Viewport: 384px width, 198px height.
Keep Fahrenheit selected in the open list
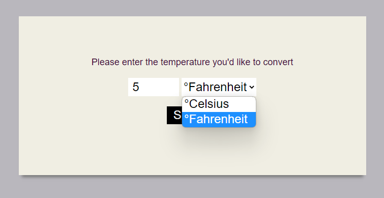[219, 119]
